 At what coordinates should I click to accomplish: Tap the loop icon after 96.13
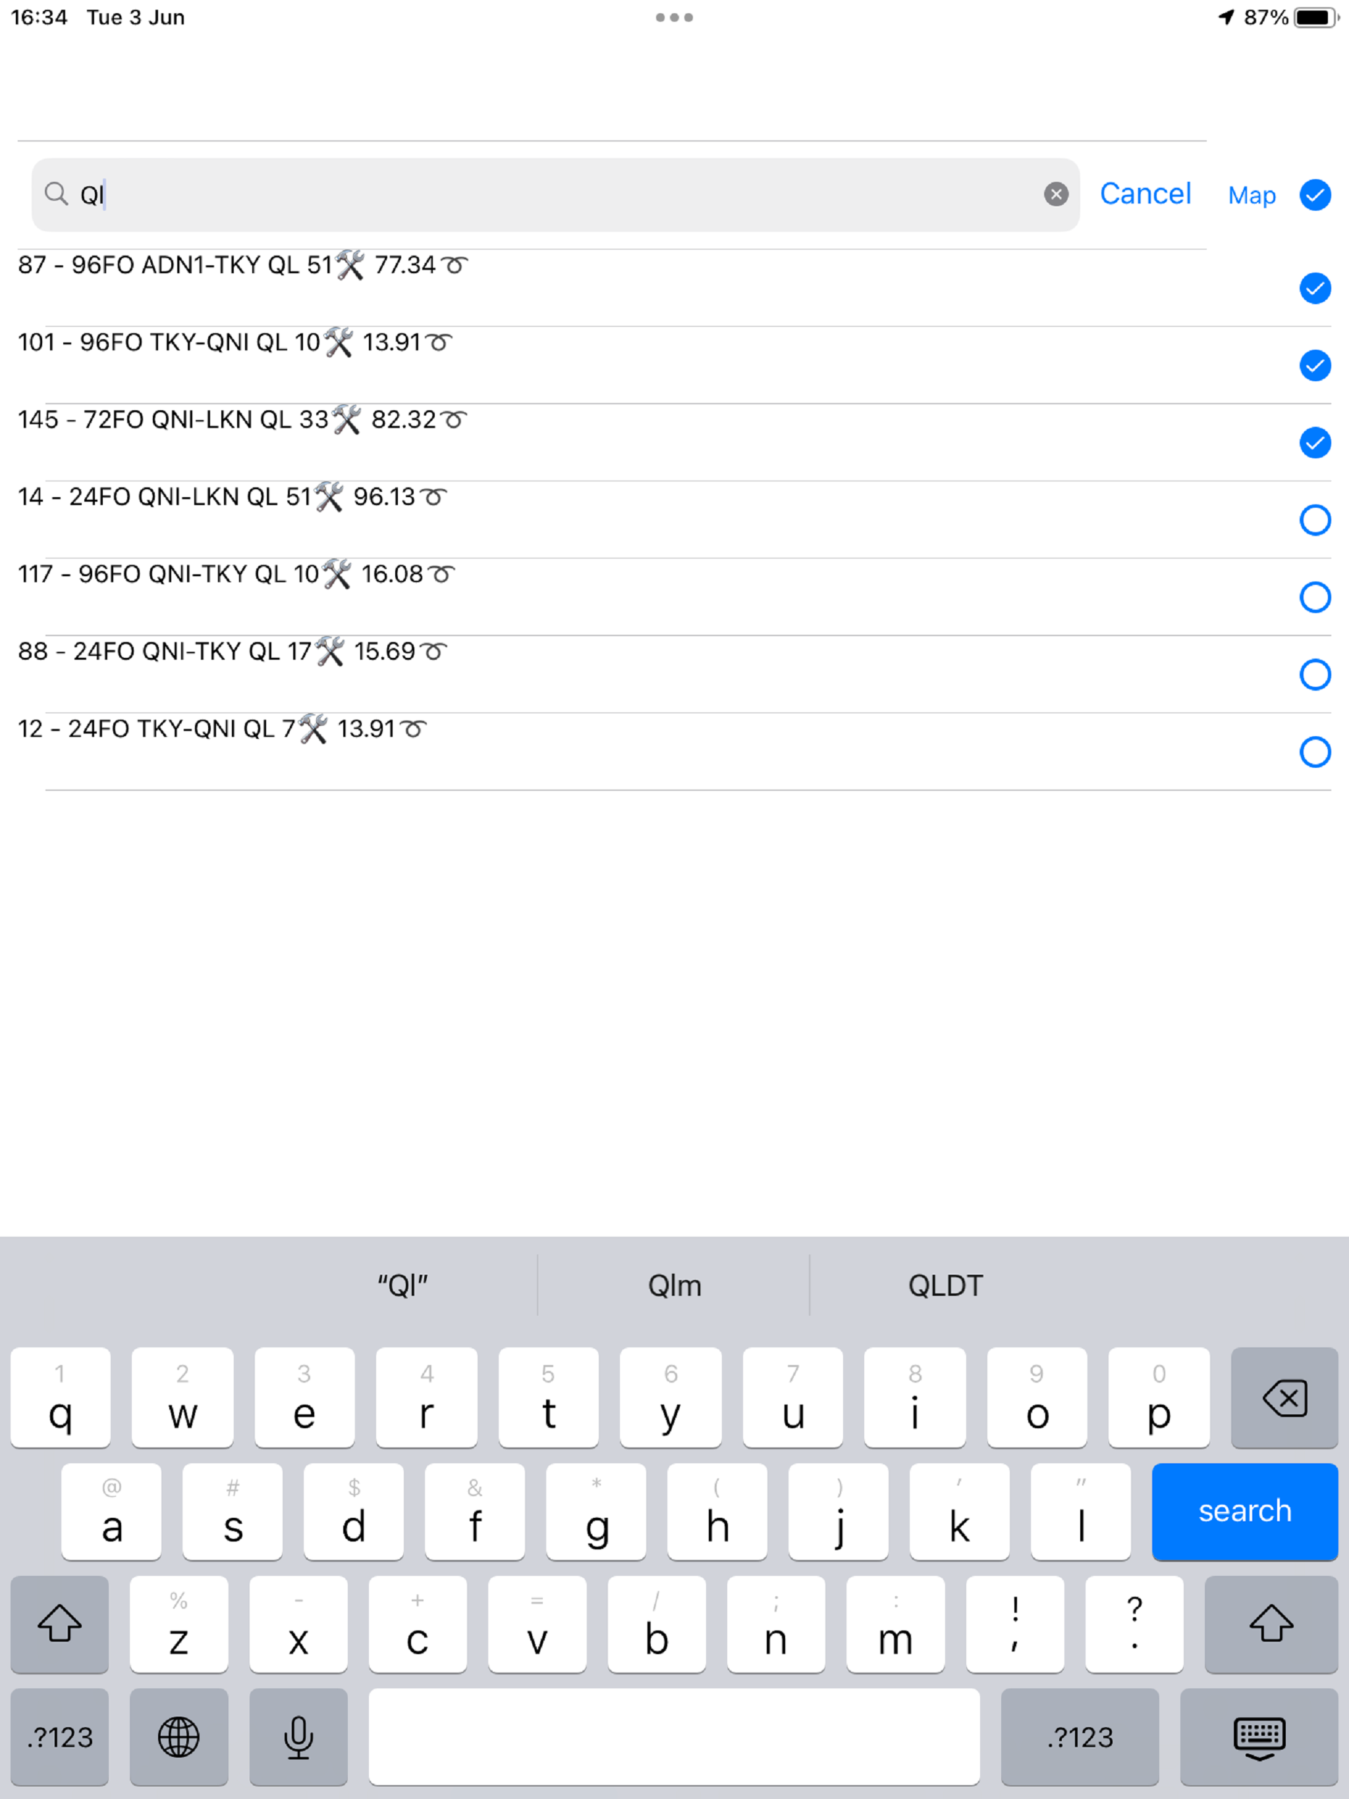point(433,497)
